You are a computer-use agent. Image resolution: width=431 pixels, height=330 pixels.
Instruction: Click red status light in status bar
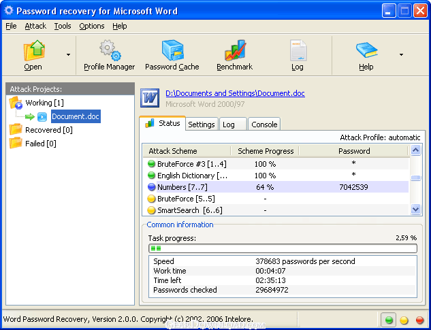pos(419,320)
